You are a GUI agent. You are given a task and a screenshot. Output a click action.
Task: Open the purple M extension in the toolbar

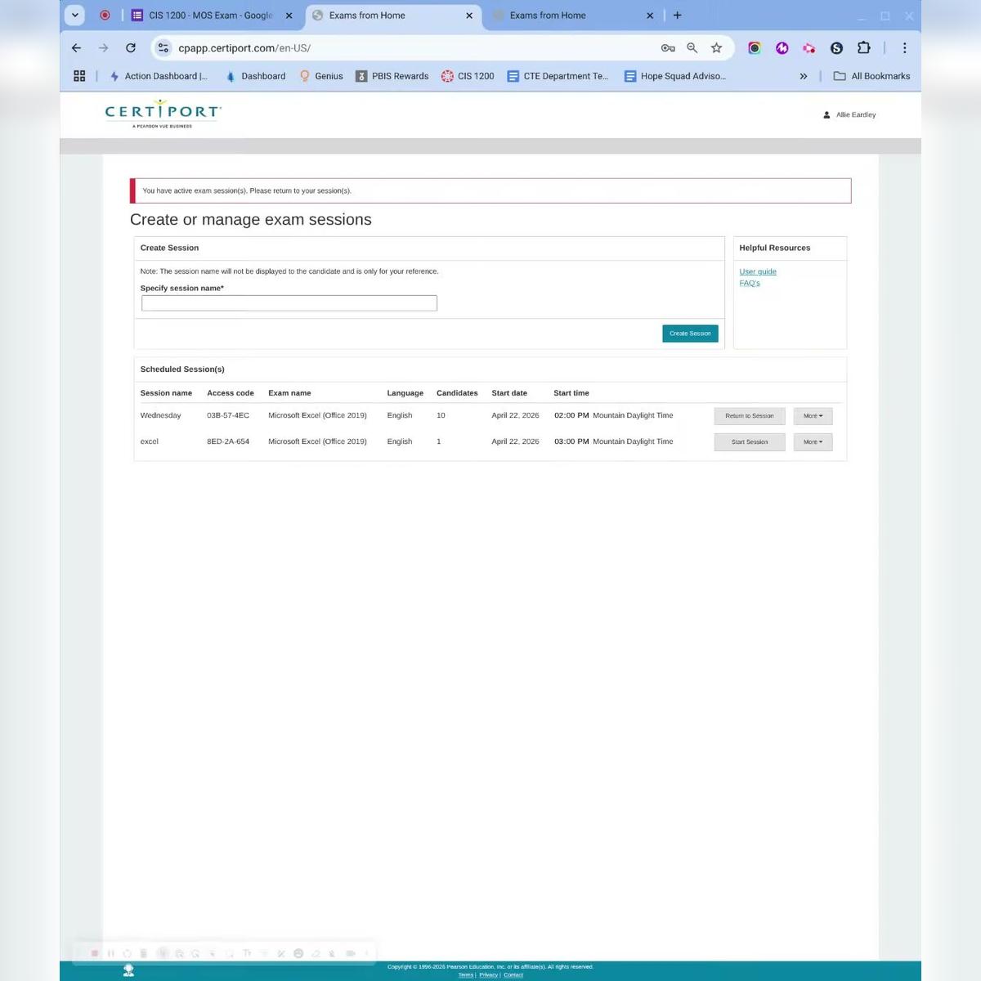[782, 47]
